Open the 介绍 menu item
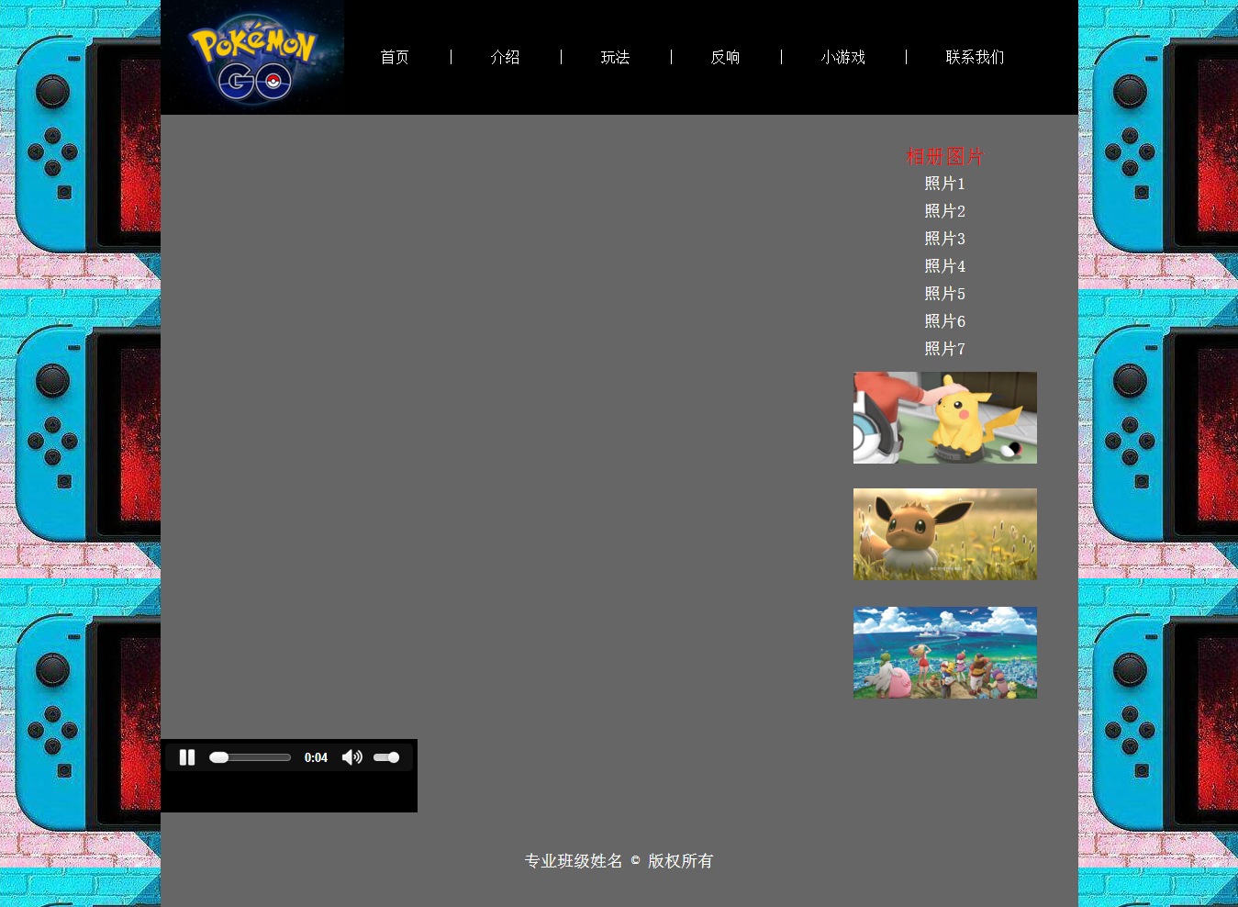The image size is (1238, 907). coord(505,57)
